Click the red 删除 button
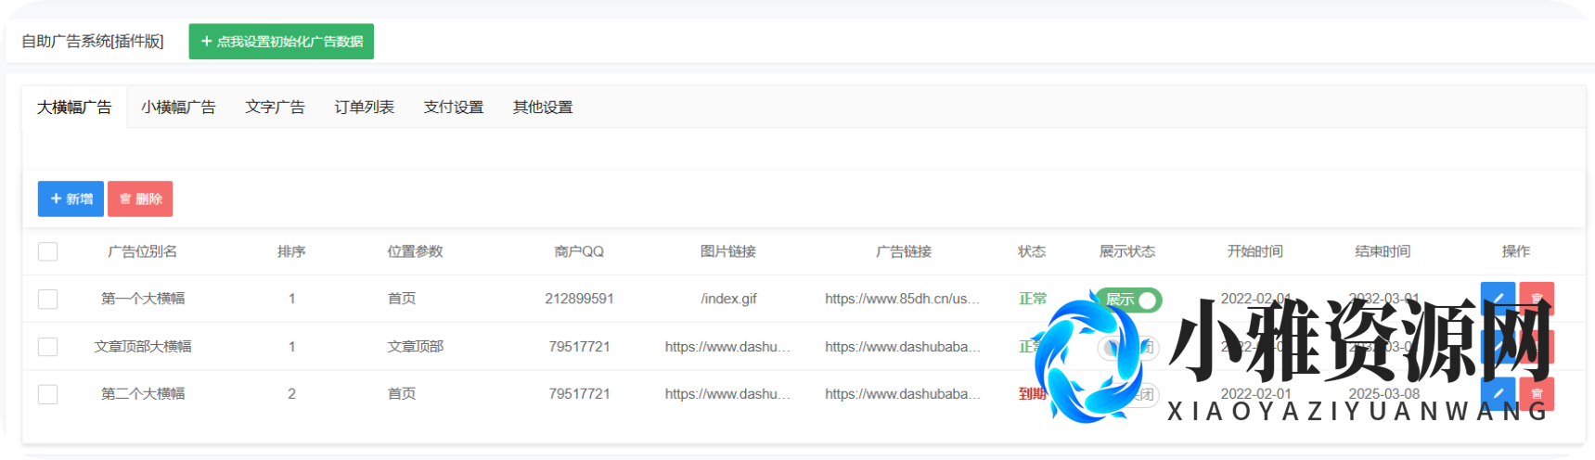The width and height of the screenshot is (1595, 460). coord(140,198)
